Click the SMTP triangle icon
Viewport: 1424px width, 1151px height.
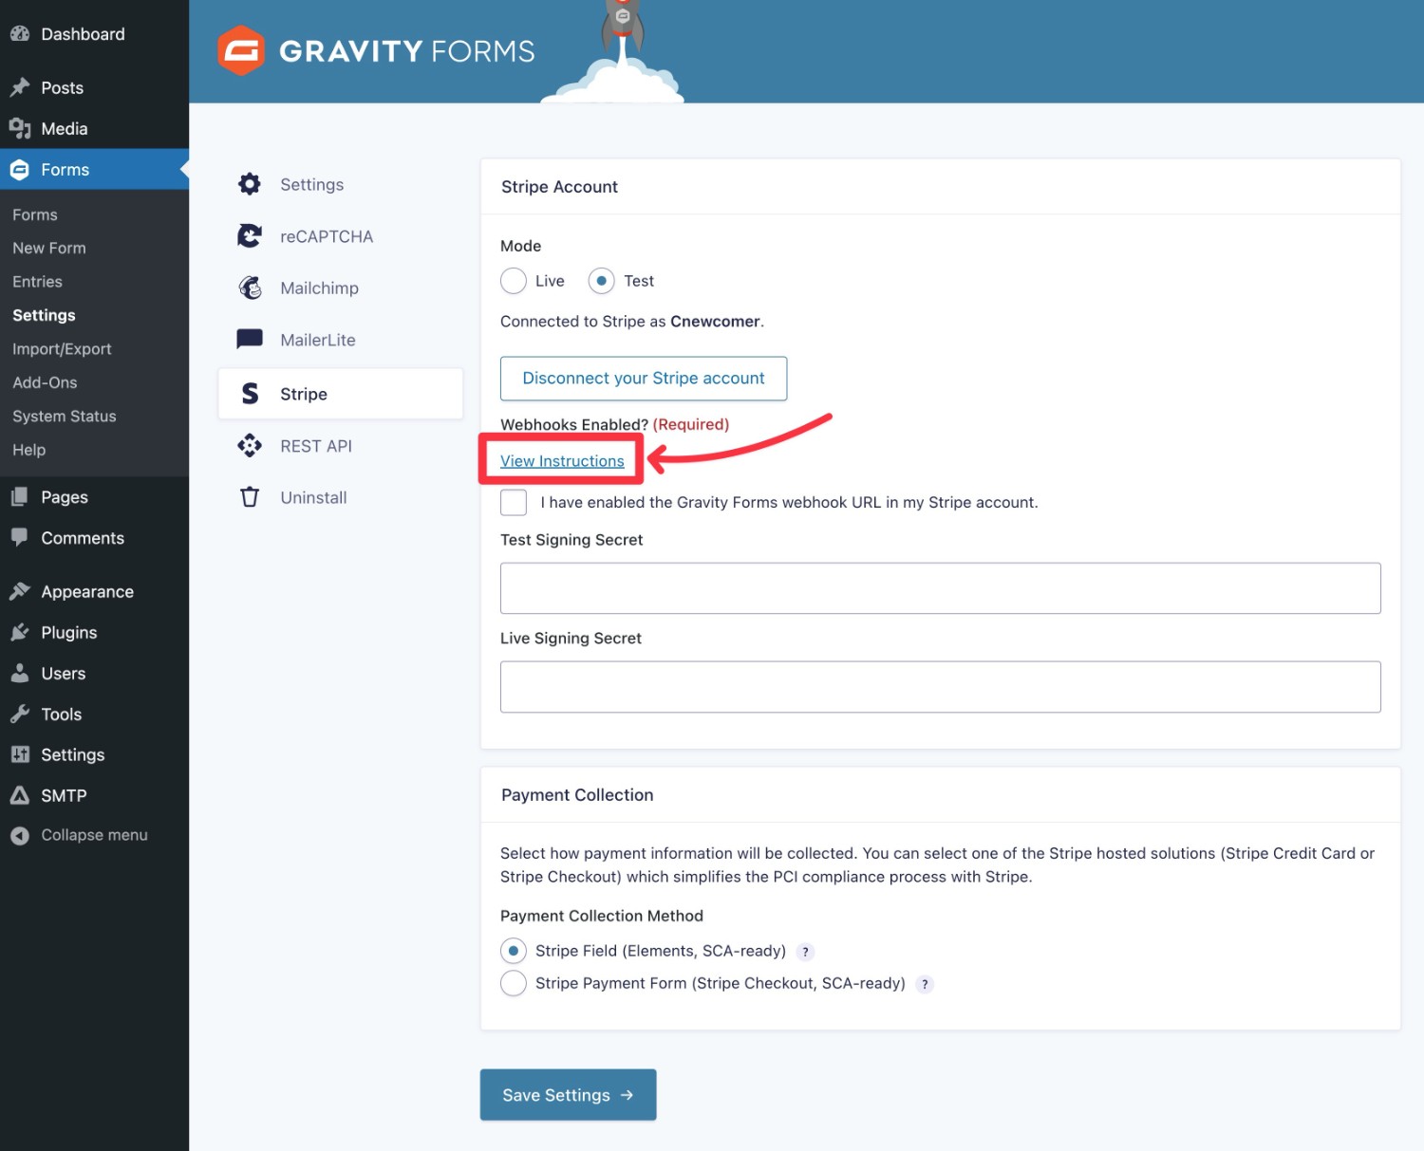[x=20, y=795]
